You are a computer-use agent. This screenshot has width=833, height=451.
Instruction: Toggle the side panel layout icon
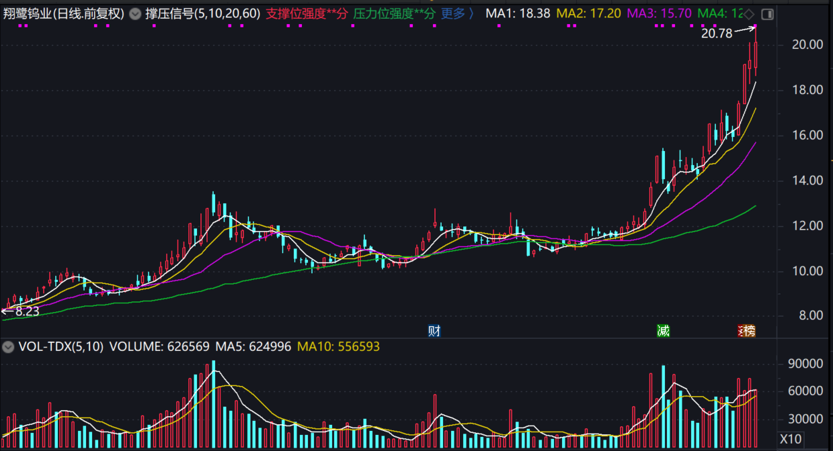(768, 14)
